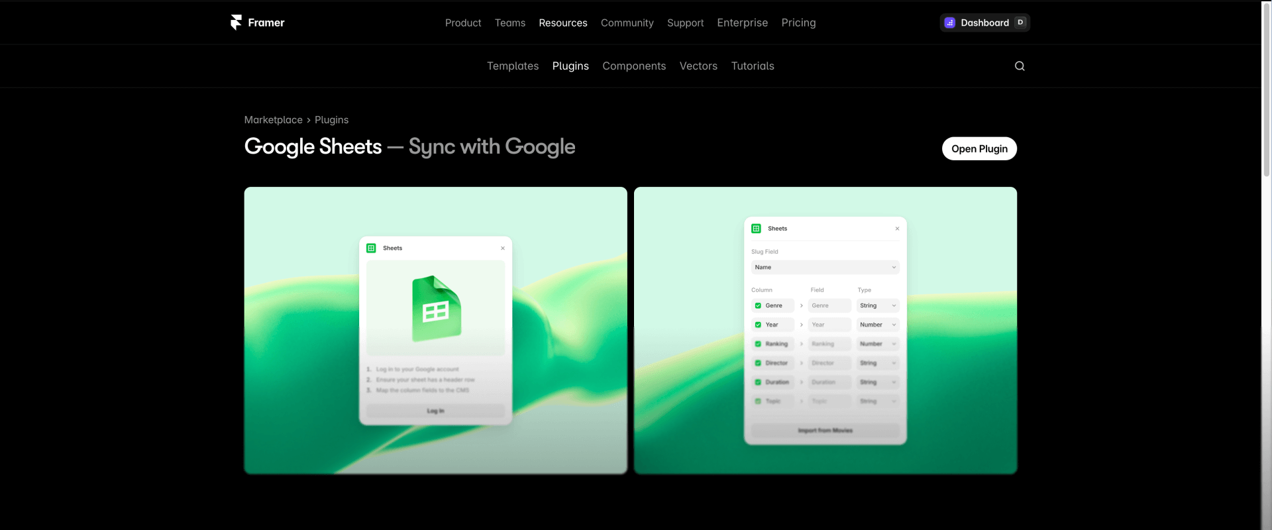Image resolution: width=1272 pixels, height=530 pixels.
Task: Select the Plugins tab
Action: (570, 66)
